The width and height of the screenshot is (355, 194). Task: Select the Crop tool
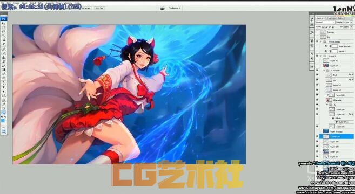click(4, 40)
